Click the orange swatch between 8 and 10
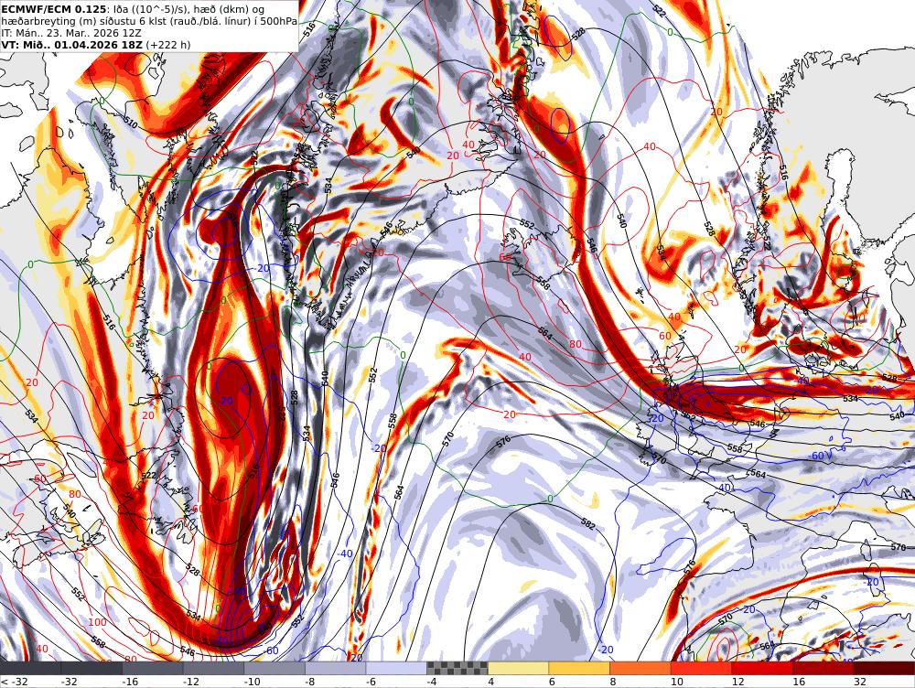 (640, 668)
